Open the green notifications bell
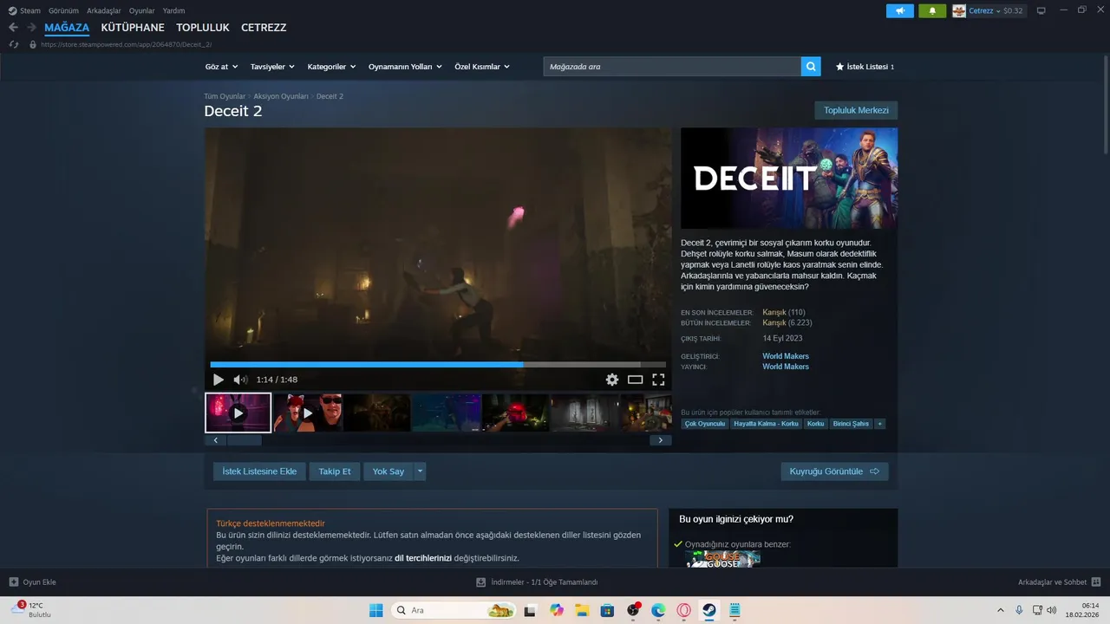Screen dimensions: 1110x624 932,11
